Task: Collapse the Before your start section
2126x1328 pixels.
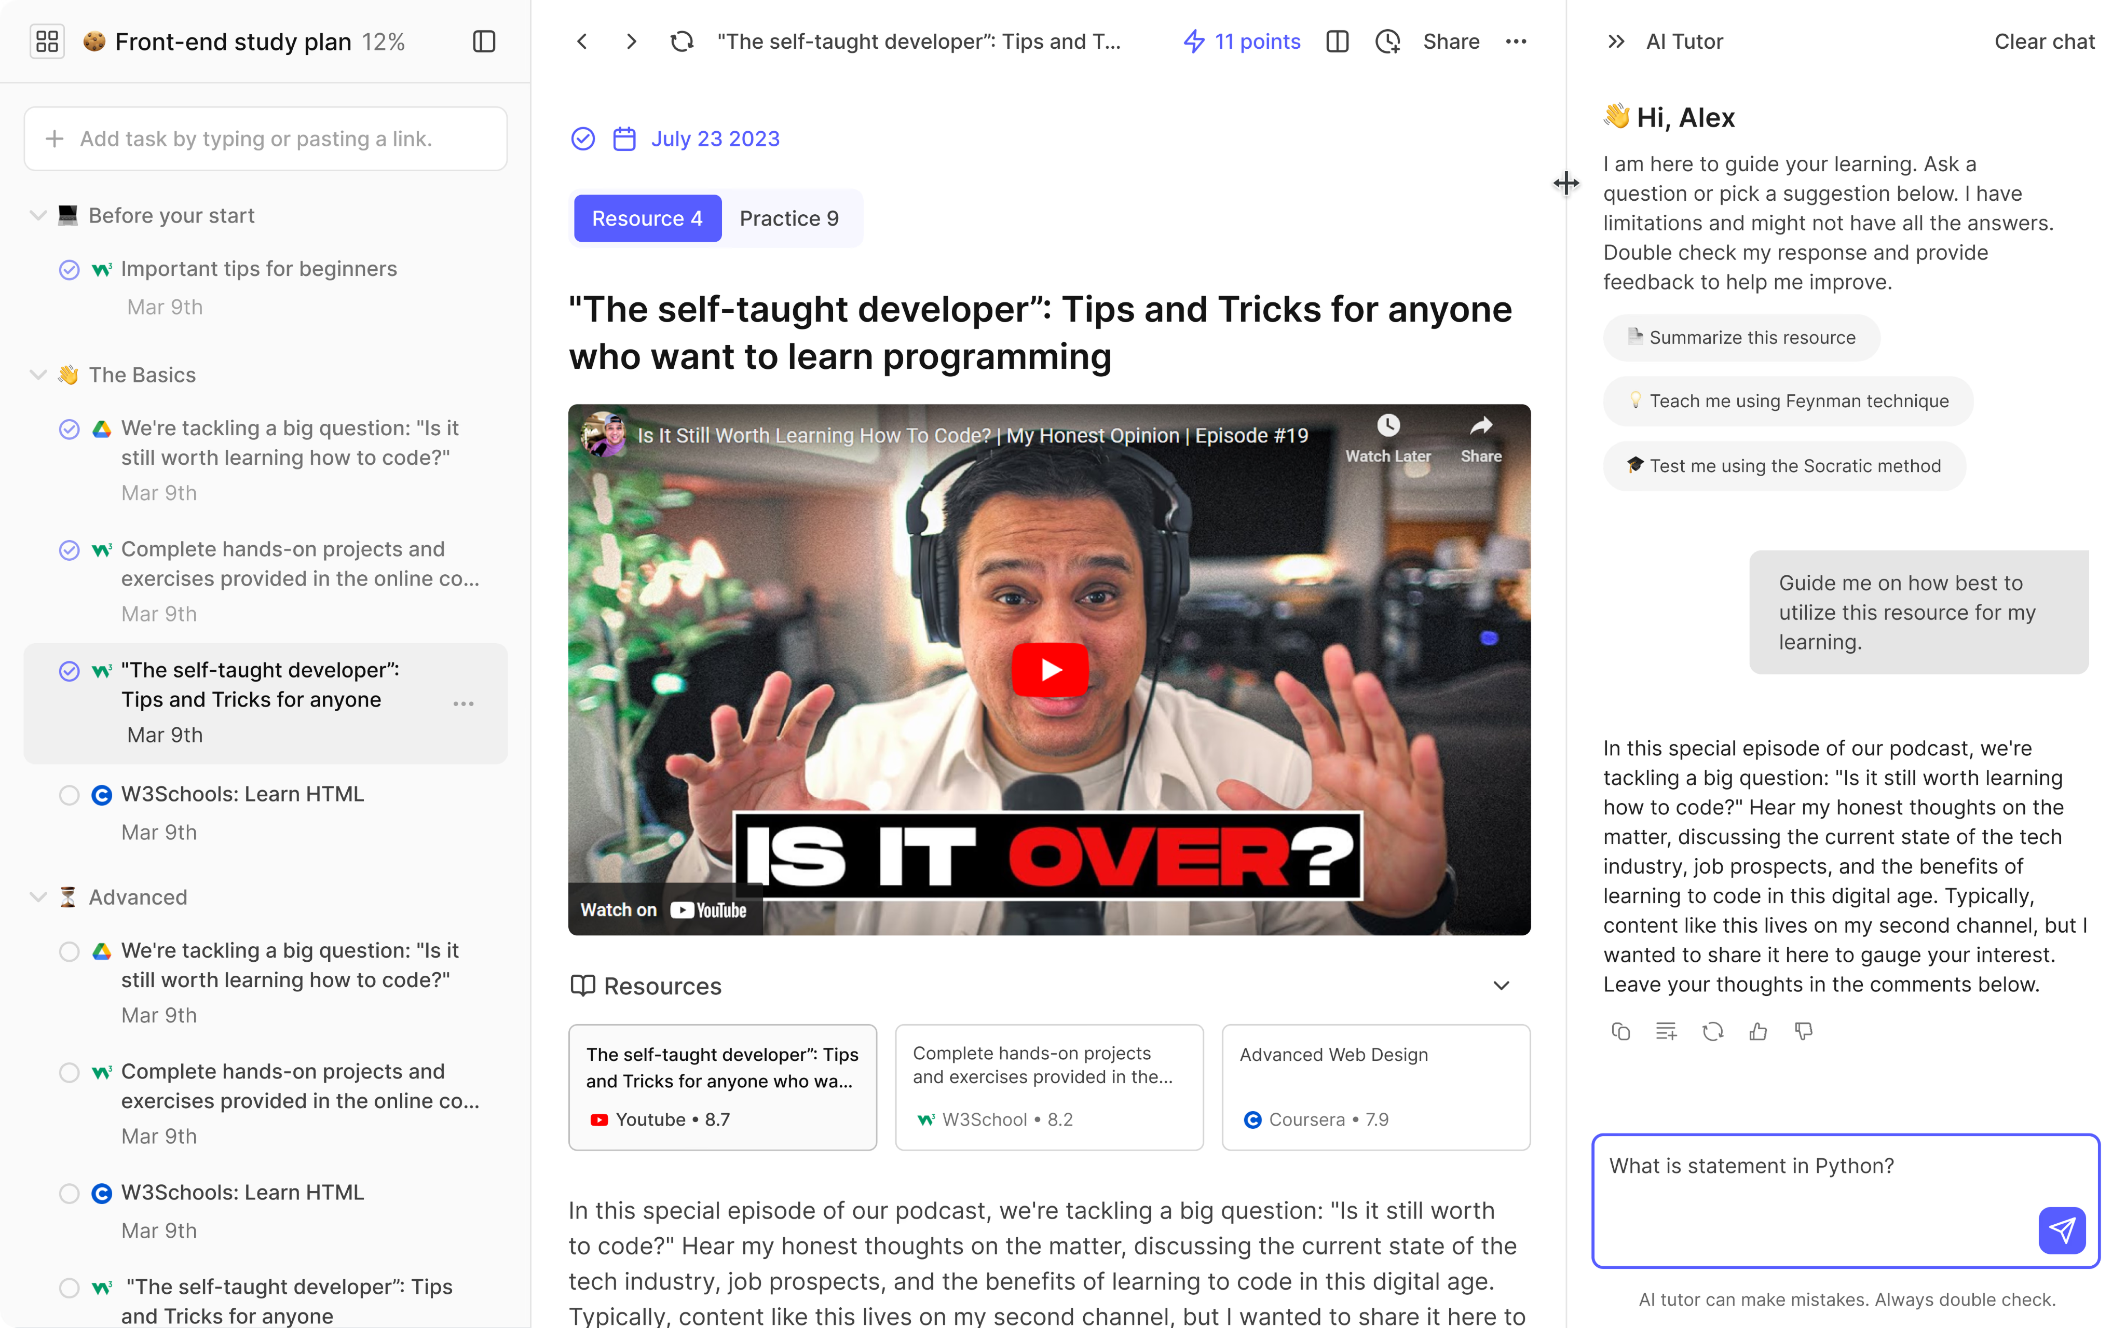Action: 38,215
